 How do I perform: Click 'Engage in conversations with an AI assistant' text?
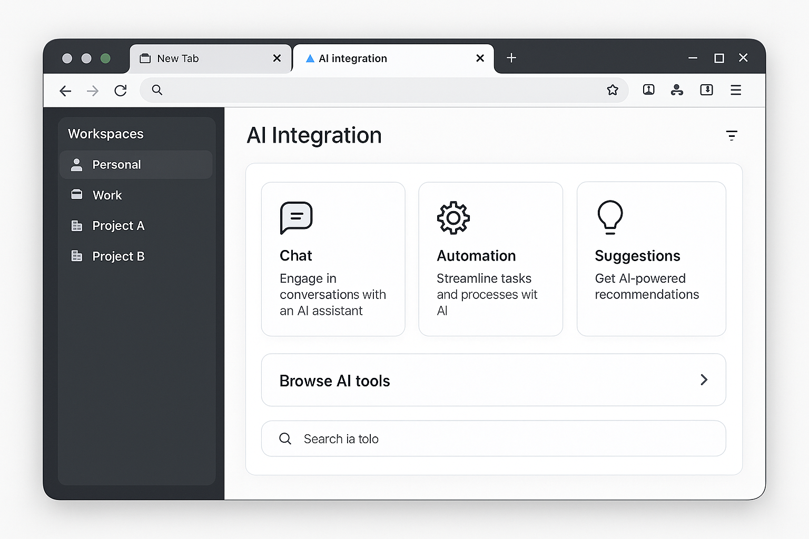pos(333,295)
